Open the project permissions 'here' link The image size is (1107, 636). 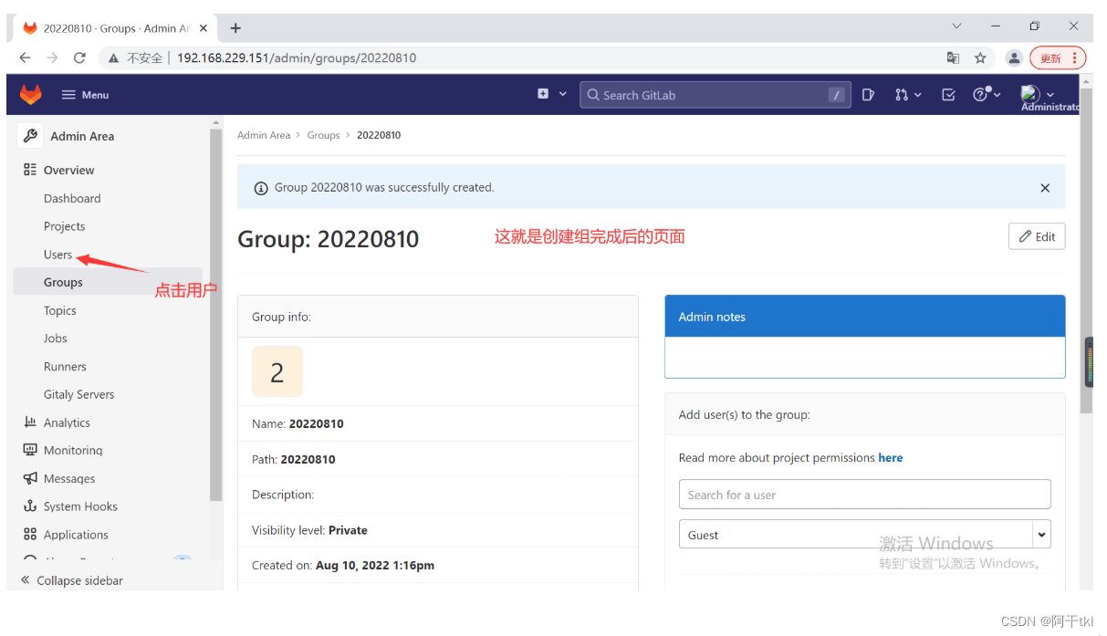891,457
